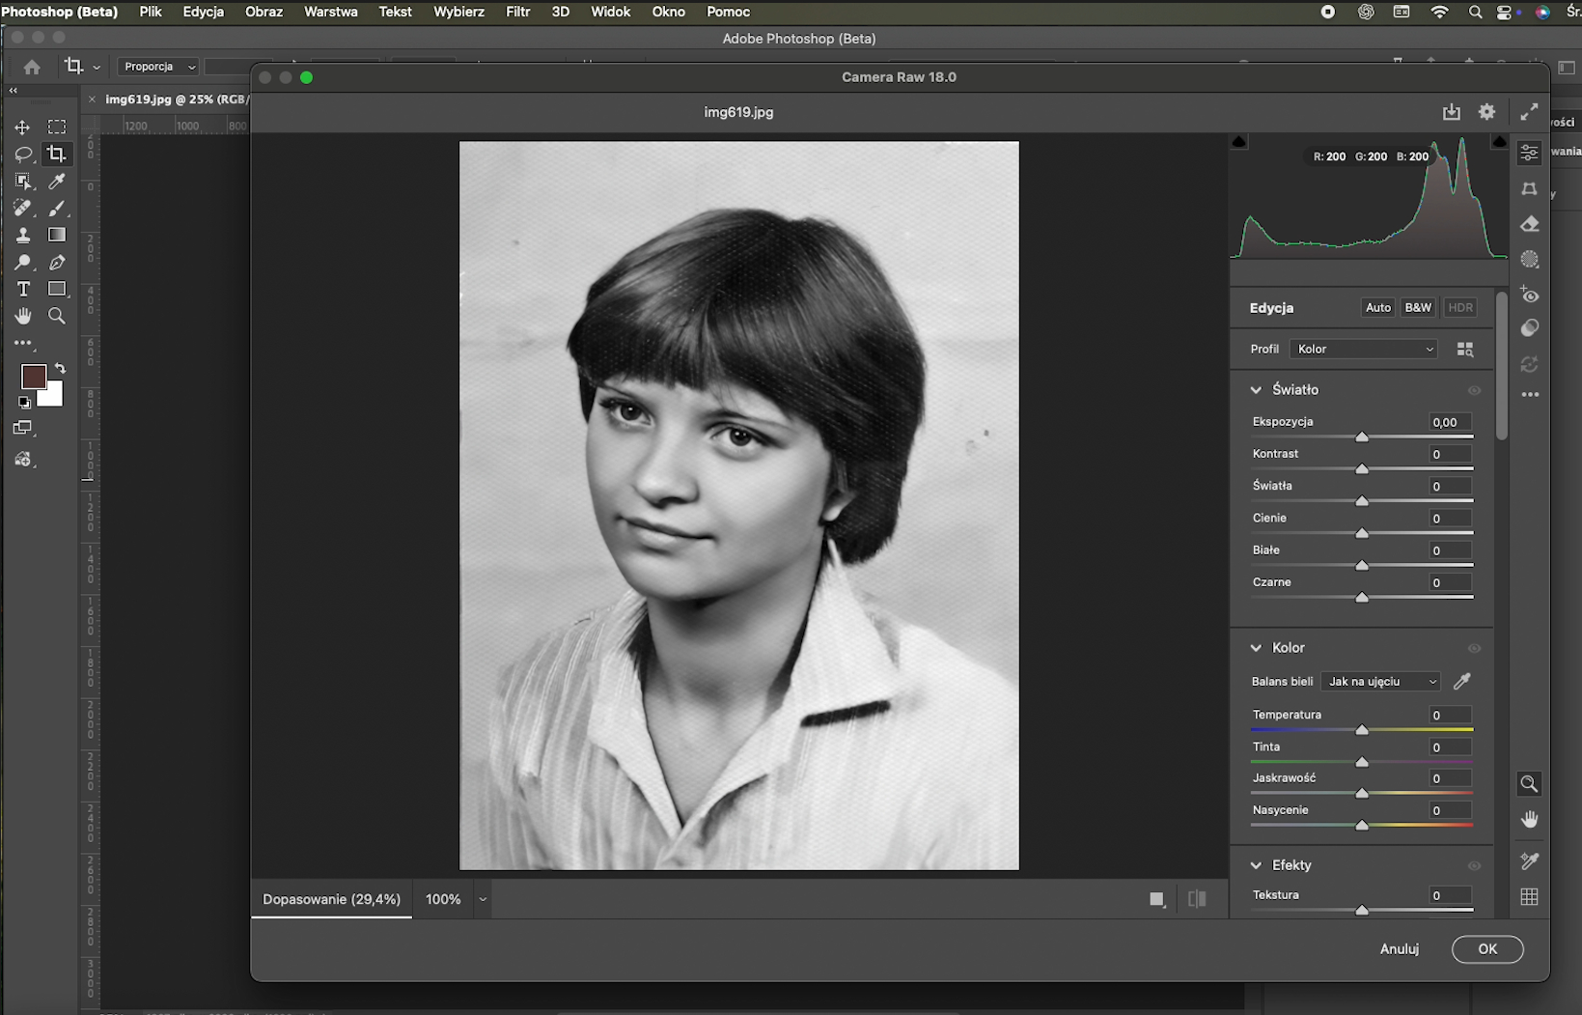
Task: Select the Masking tool icon
Action: tap(1530, 259)
